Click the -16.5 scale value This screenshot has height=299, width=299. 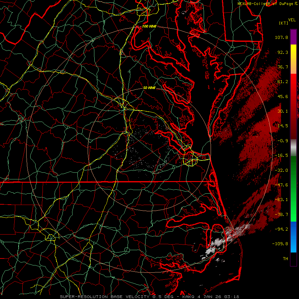[281, 155]
